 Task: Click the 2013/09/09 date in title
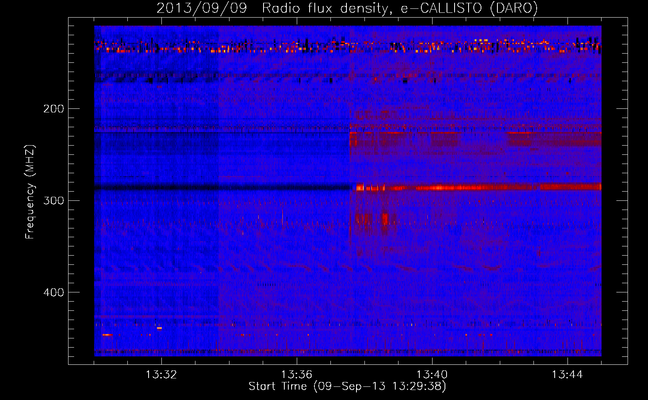pos(201,8)
